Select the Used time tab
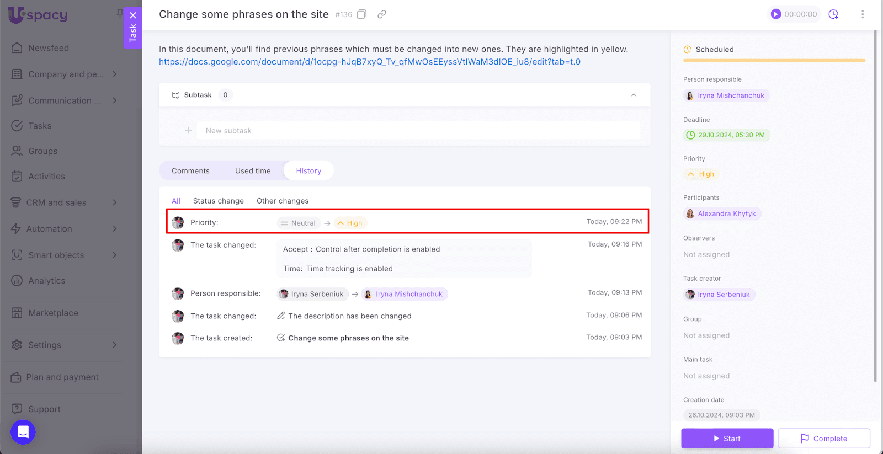 pyautogui.click(x=253, y=171)
